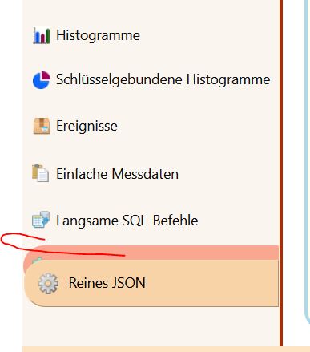Select the Ereignisse label in the sidebar
The height and width of the screenshot is (352, 310).
click(87, 126)
